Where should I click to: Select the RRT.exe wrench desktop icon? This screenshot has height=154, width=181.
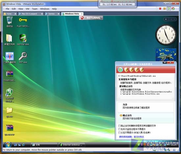click(23, 58)
